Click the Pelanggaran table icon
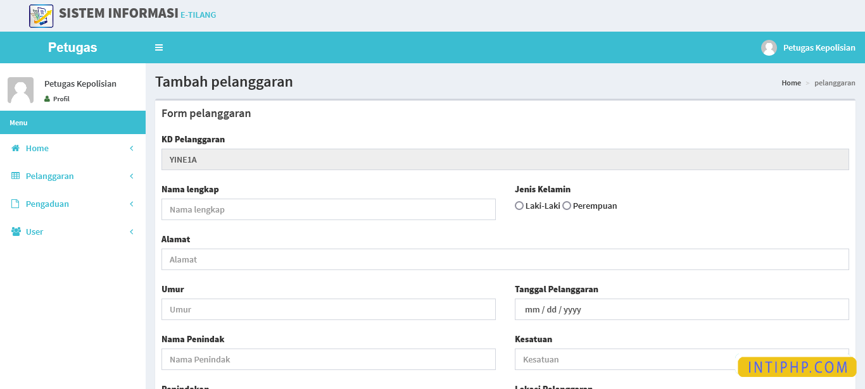This screenshot has height=389, width=865. 16,176
